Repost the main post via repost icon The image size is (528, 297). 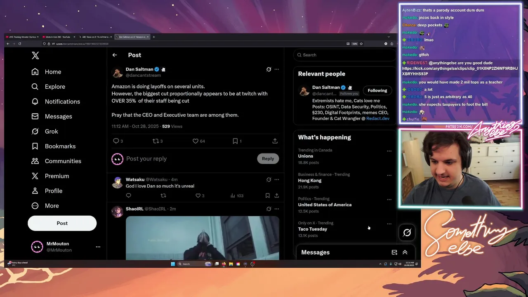click(x=158, y=141)
